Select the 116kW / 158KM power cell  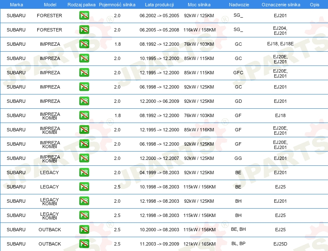(199, 30)
